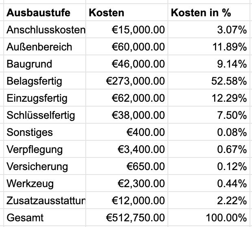Click the Gesamt total row label
The image size is (252, 227).
coord(25,218)
